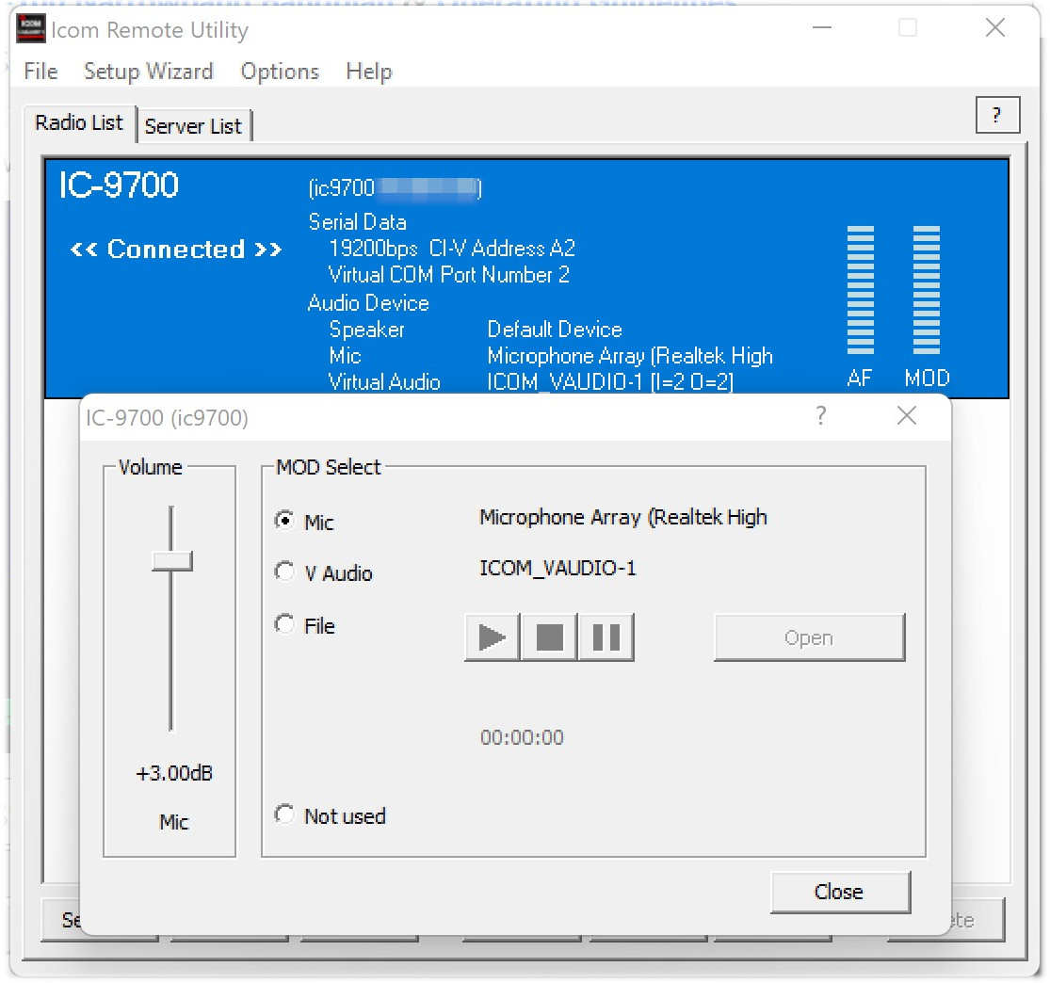Click the Close button in the dialog
The height and width of the screenshot is (983, 1050).
(x=840, y=892)
